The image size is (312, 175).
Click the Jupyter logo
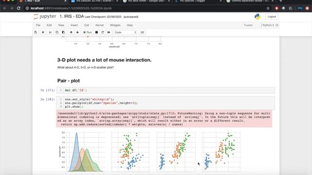45,17
